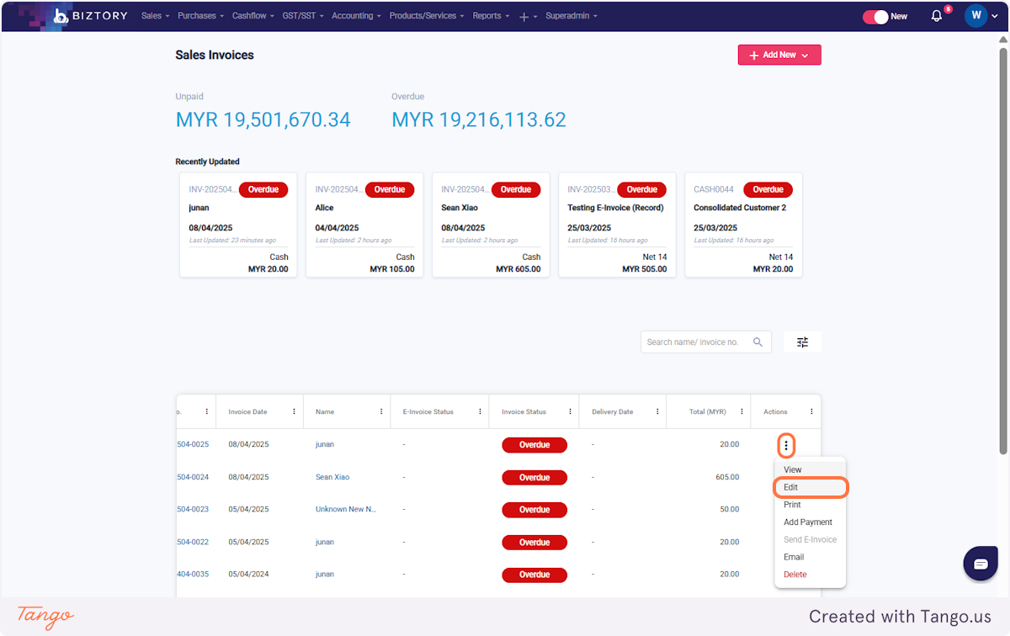The width and height of the screenshot is (1010, 636).
Task: Open the filter settings icon
Action: 802,342
